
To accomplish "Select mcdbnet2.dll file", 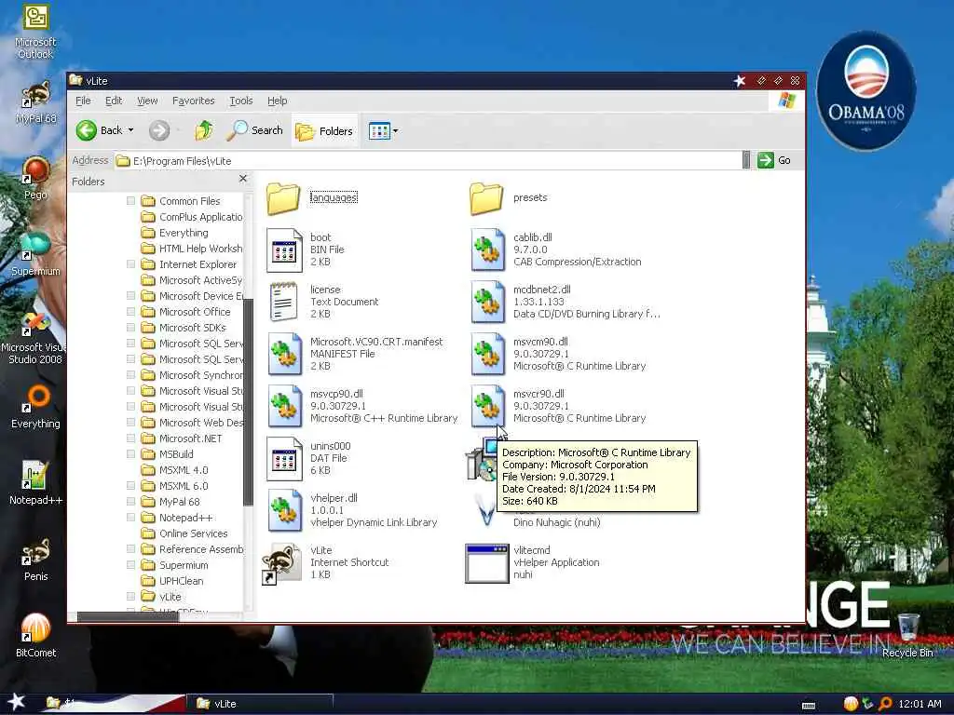I will pos(487,302).
